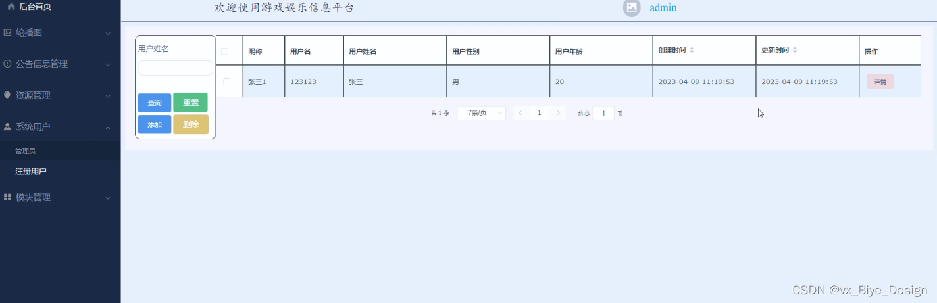Screen dimensions: 937x303
Task: Click the yellow 删除 delete button
Action: click(191, 124)
